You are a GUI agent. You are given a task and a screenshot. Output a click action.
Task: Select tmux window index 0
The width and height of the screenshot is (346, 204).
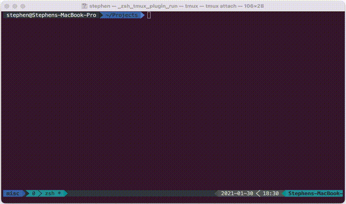tap(34, 194)
